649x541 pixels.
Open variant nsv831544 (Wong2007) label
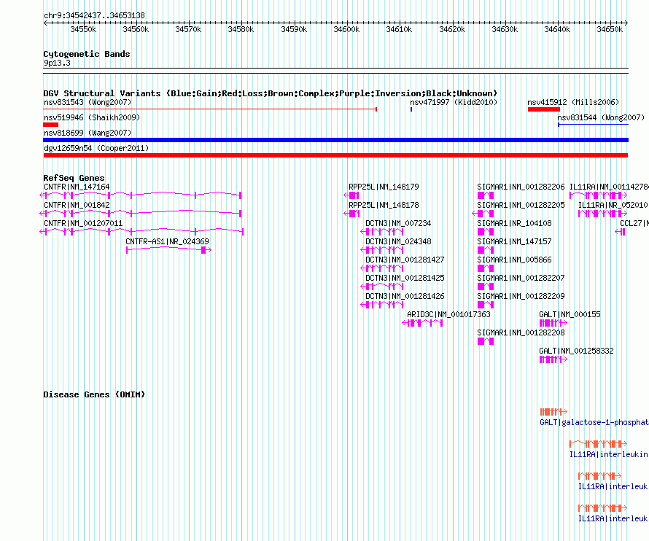click(x=601, y=117)
